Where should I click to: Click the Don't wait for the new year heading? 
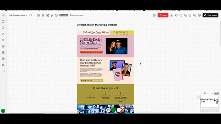[91, 63]
